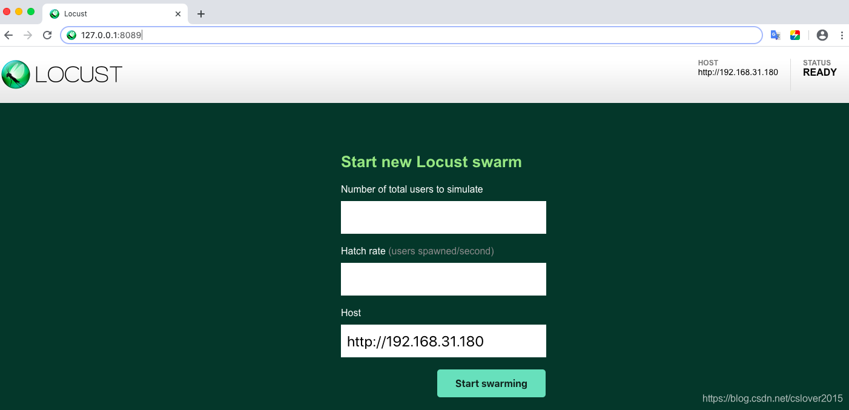The height and width of the screenshot is (410, 849).
Task: Click the colorful extension icon in toolbar
Action: point(795,35)
